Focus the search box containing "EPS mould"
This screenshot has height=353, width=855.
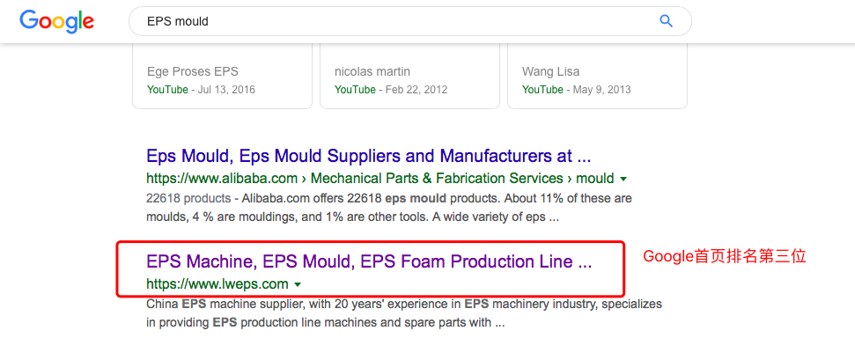pyautogui.click(x=387, y=21)
